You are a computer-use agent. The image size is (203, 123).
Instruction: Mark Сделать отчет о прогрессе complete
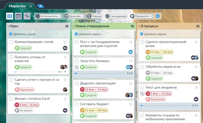pyautogui.click(x=11, y=80)
